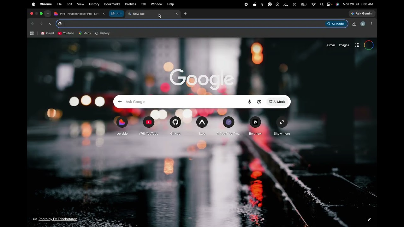The width and height of the screenshot is (404, 227).
Task: Open the Help menu
Action: click(170, 4)
